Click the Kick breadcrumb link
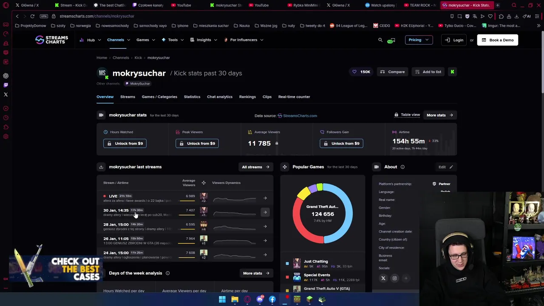Image resolution: width=544 pixels, height=306 pixels. pyautogui.click(x=138, y=58)
